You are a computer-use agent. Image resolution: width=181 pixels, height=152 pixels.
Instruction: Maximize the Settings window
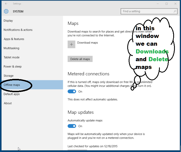coord(167,4)
